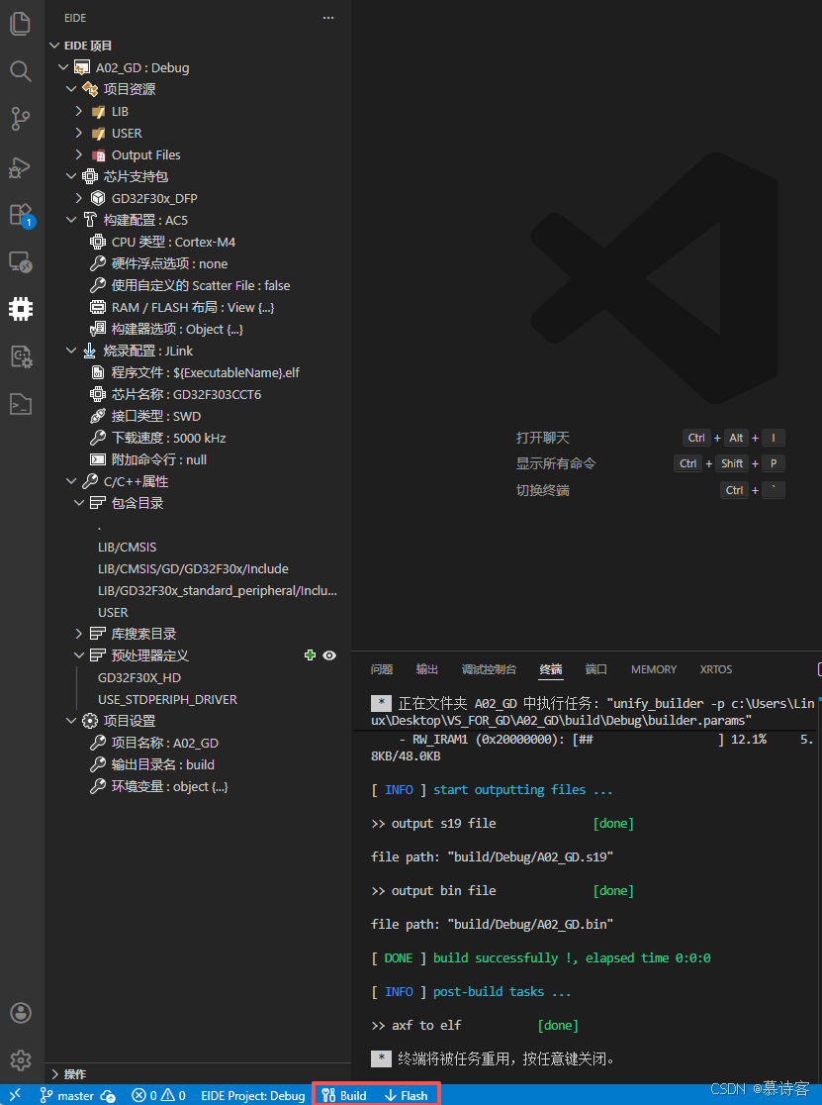Screen dimensions: 822x1105
Task: Open the Remote Explorer view
Action: point(21,262)
